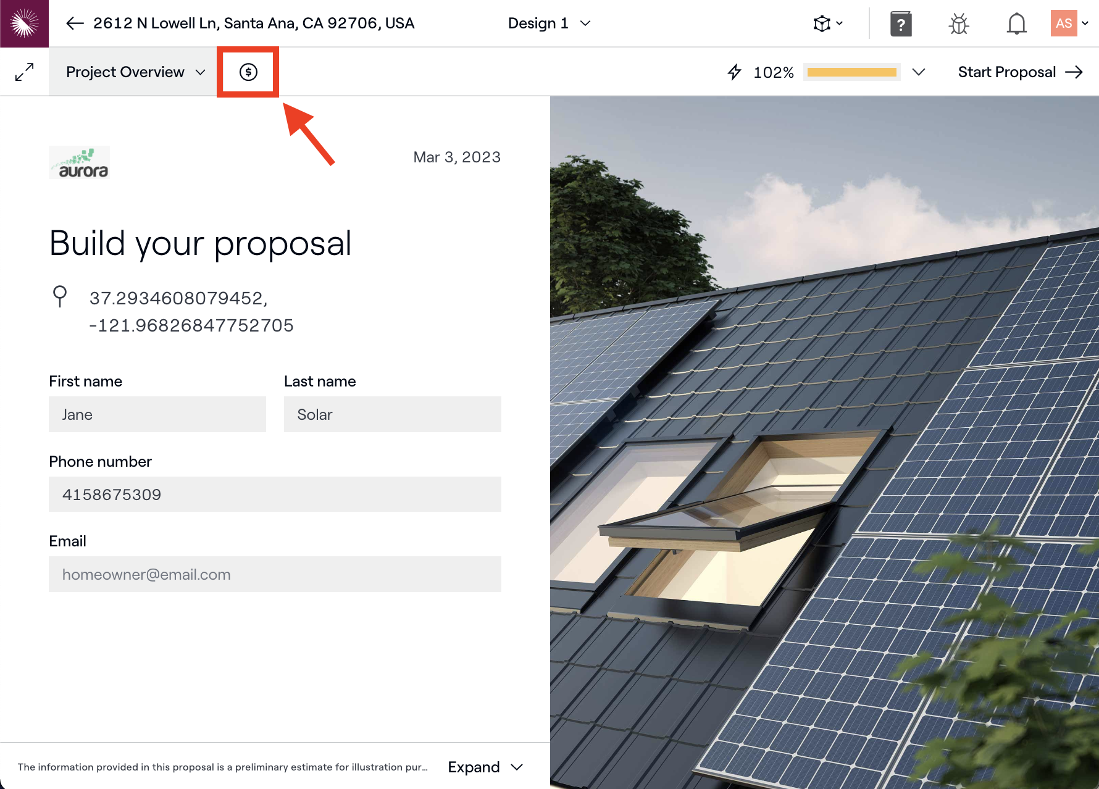Image resolution: width=1099 pixels, height=789 pixels.
Task: Open notifications with the bell icon
Action: click(1016, 23)
